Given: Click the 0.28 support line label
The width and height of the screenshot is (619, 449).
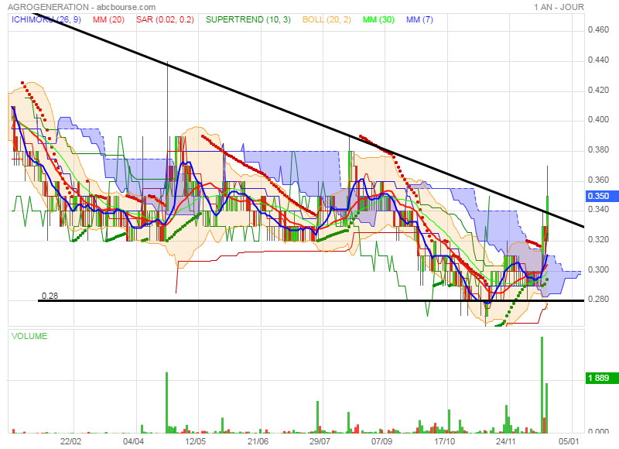Looking at the screenshot, I should coord(50,296).
